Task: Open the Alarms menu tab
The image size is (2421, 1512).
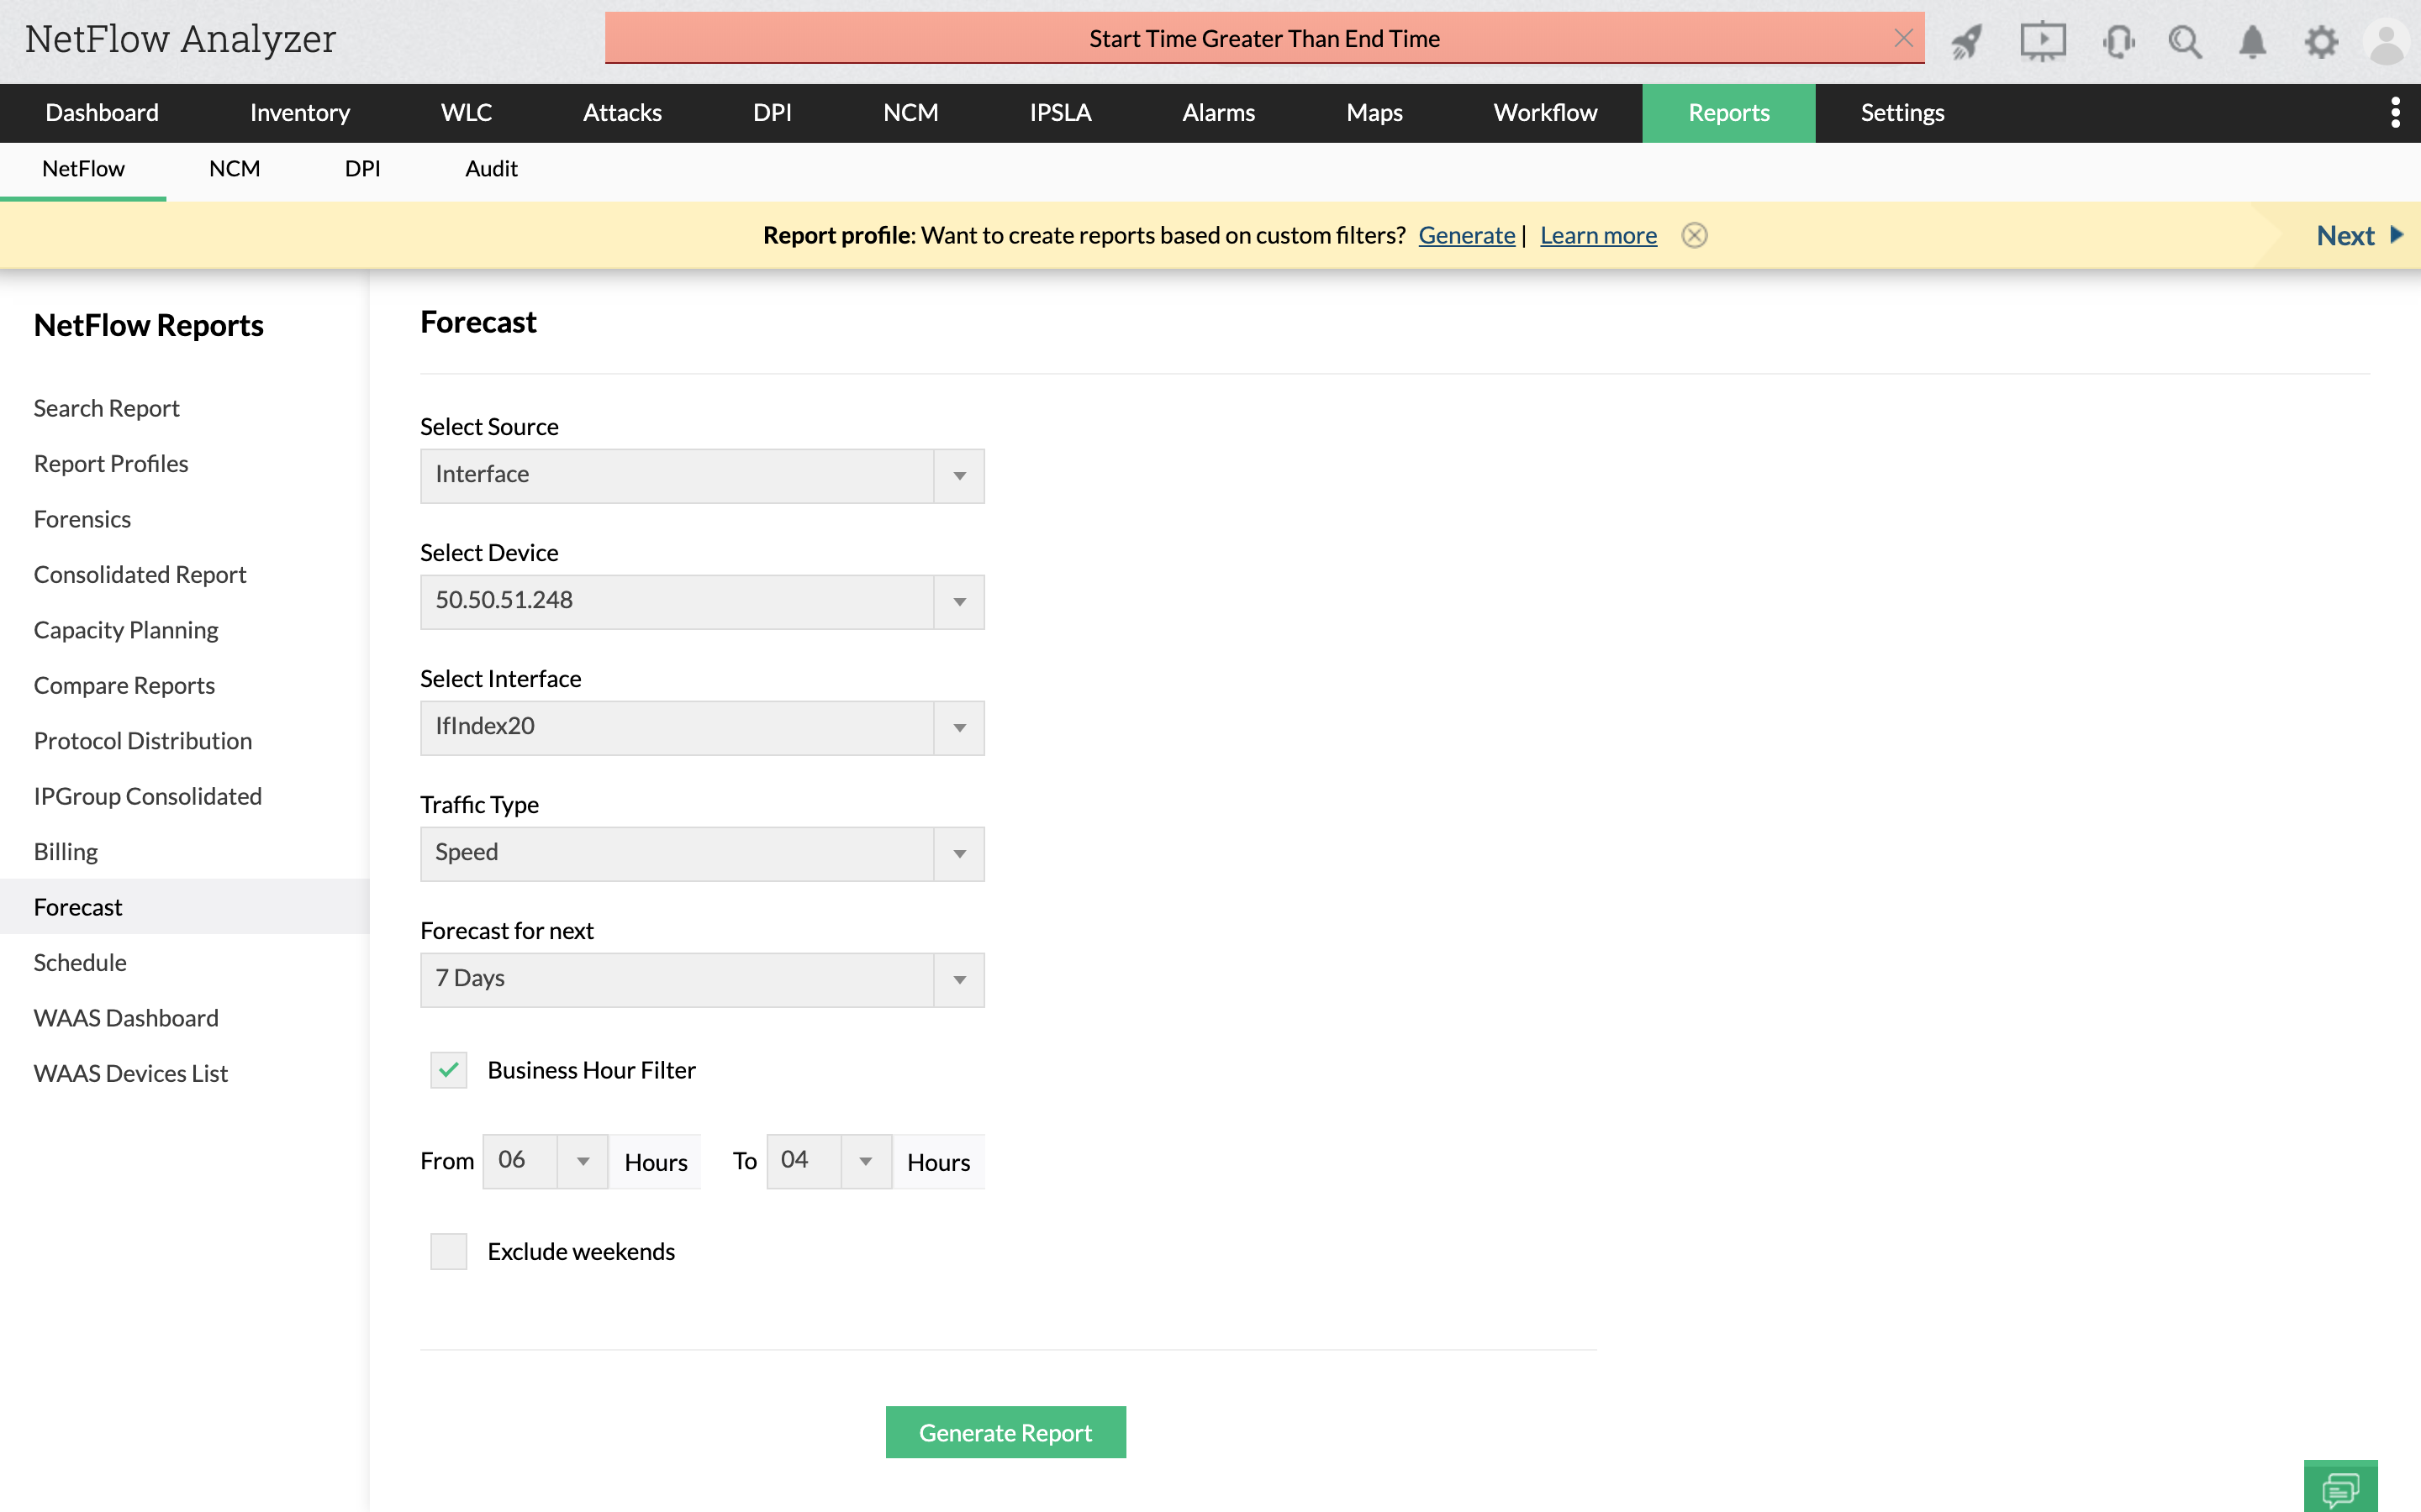Action: [1217, 113]
